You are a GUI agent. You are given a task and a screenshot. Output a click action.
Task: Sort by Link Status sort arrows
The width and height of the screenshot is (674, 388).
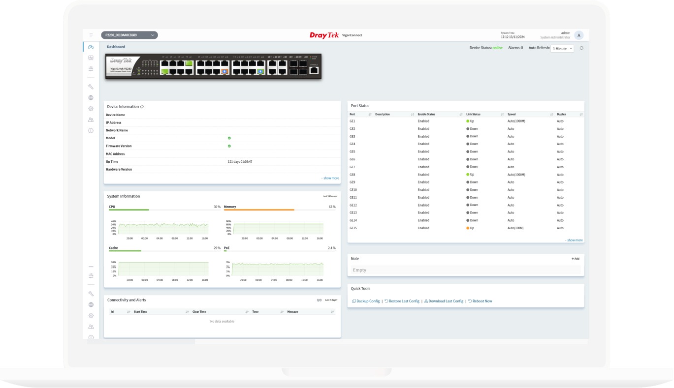pyautogui.click(x=502, y=114)
